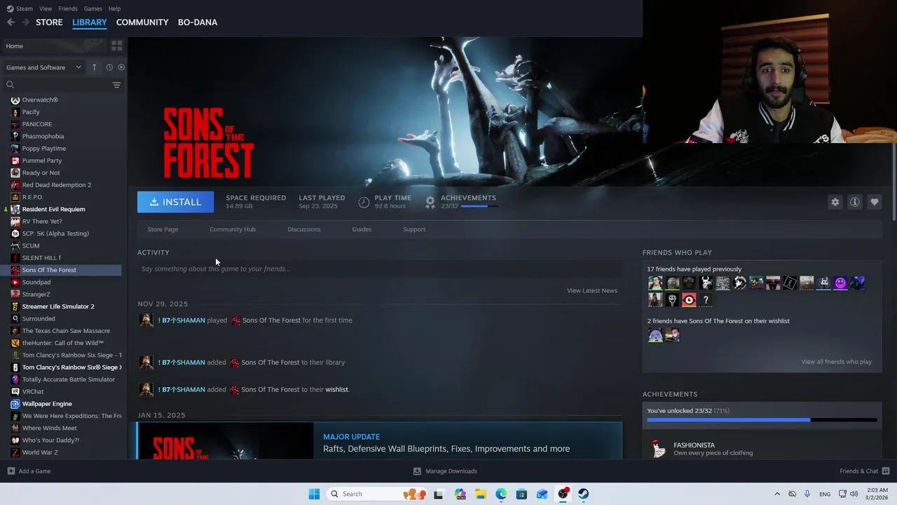Go to the STORE section
This screenshot has height=505, width=897.
49,22
